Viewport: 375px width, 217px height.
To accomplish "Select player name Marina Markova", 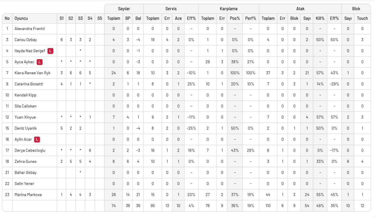I will click(x=28, y=195).
